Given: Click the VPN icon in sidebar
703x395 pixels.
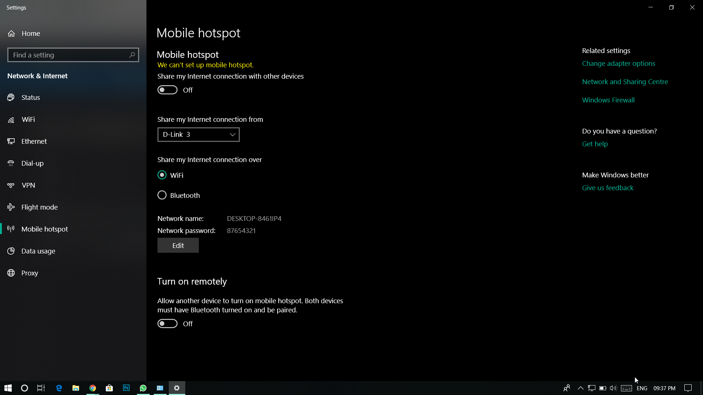Looking at the screenshot, I should point(11,185).
